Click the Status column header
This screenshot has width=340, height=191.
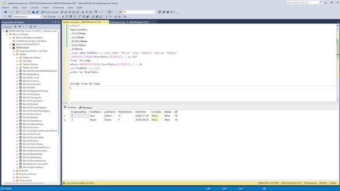168,112
